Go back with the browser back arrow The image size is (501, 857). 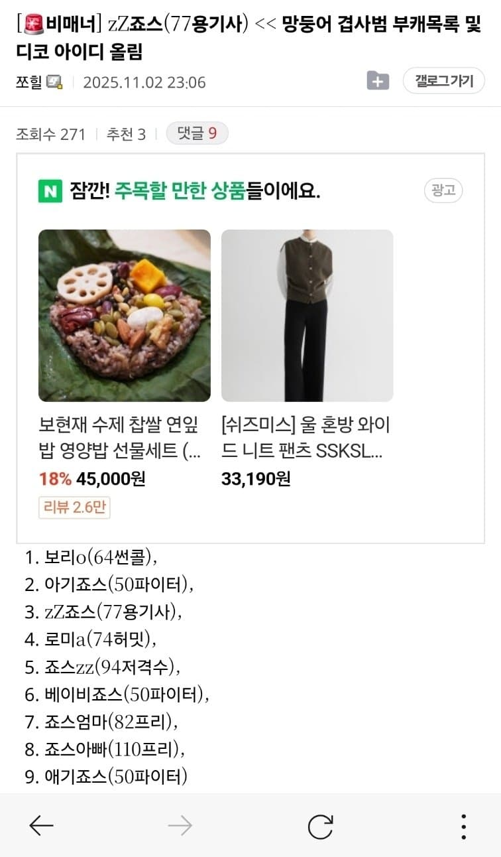tap(41, 825)
